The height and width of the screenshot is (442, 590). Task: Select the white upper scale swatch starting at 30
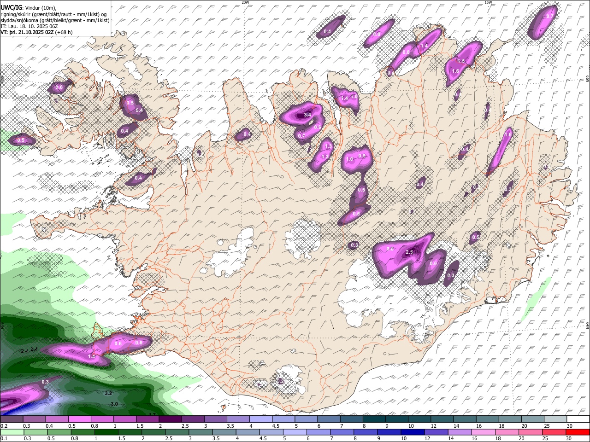578,419
